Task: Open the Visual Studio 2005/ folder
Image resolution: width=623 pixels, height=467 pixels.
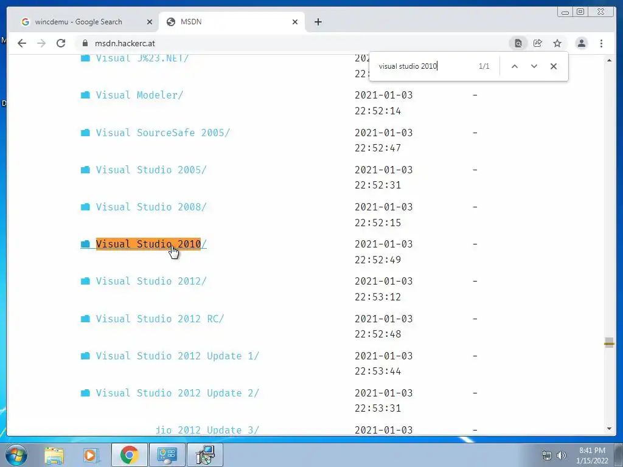Action: pos(151,170)
